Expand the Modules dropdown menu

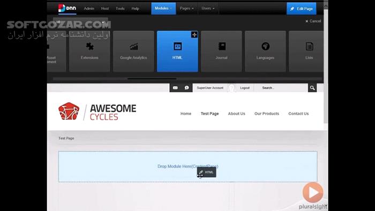pyautogui.click(x=163, y=9)
